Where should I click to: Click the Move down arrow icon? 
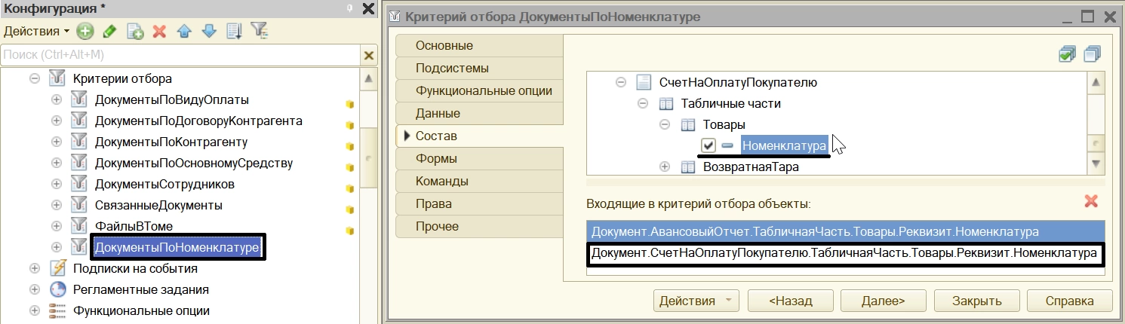(x=209, y=32)
